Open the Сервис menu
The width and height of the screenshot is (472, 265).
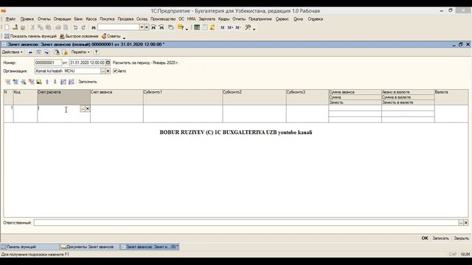point(282,19)
